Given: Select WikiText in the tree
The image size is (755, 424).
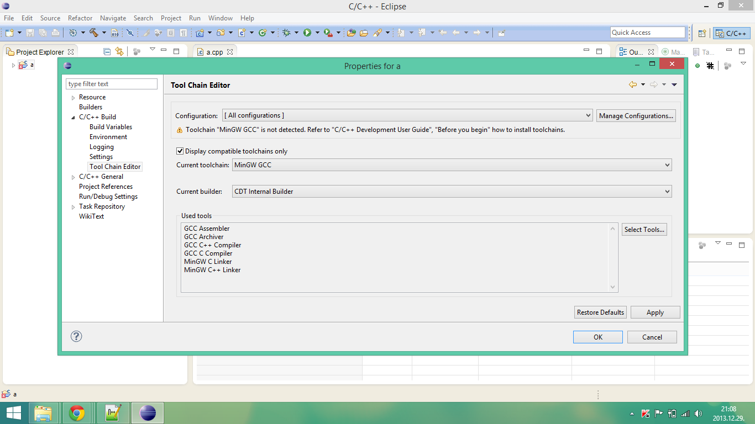Looking at the screenshot, I should tap(91, 216).
